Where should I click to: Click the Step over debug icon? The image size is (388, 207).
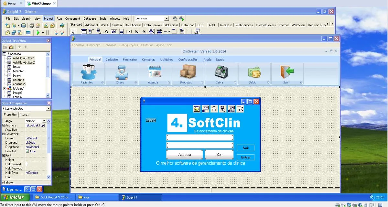point(62,32)
